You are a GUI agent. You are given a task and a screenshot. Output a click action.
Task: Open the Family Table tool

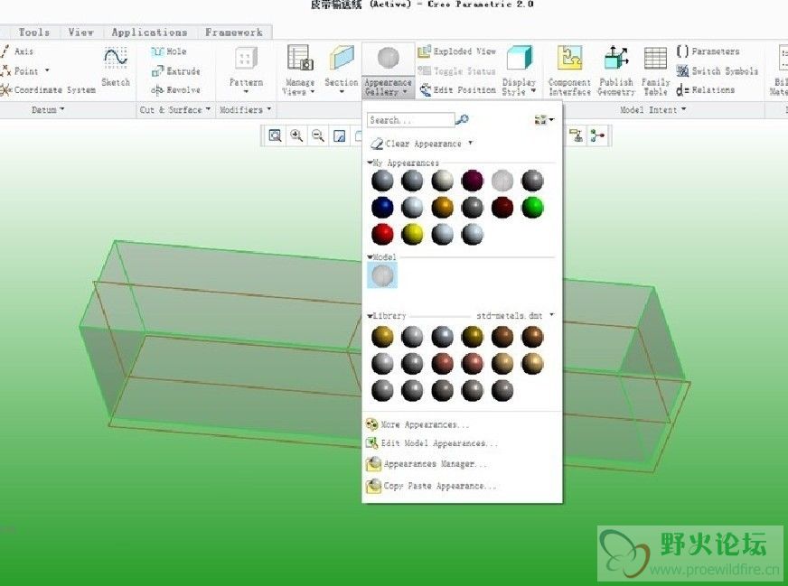655,70
